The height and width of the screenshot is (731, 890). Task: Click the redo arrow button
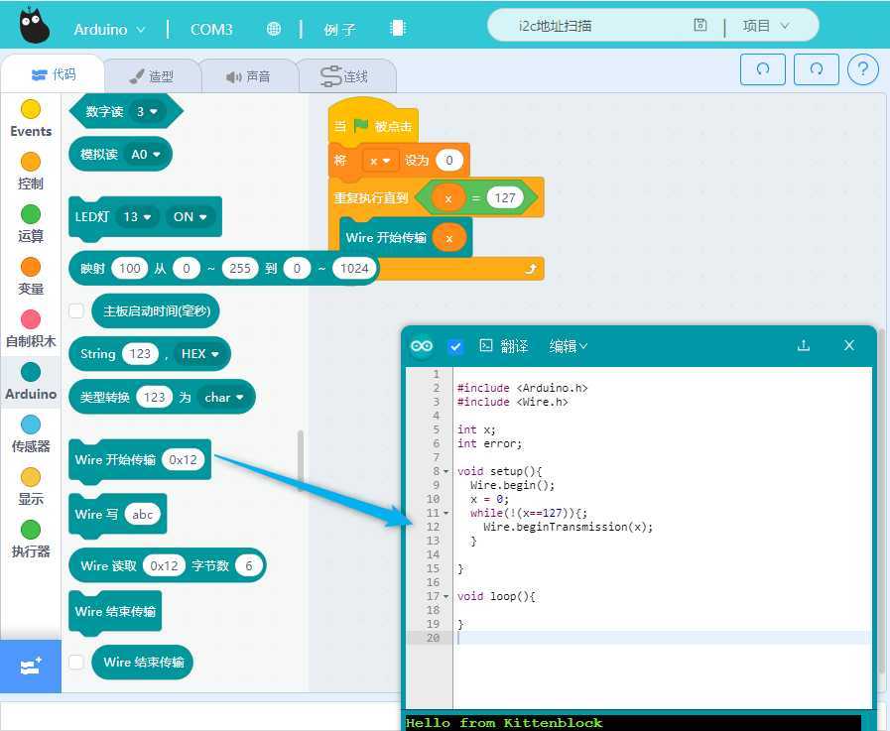point(817,69)
